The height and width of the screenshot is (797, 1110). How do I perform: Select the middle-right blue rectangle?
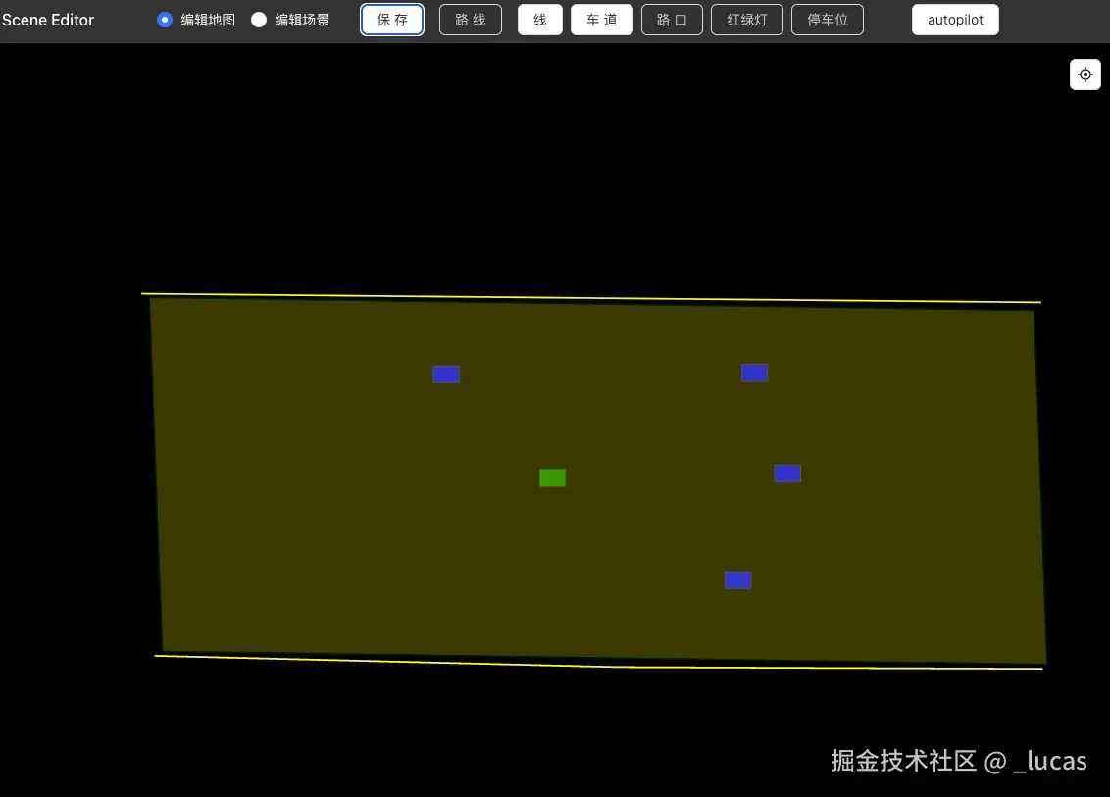(786, 473)
